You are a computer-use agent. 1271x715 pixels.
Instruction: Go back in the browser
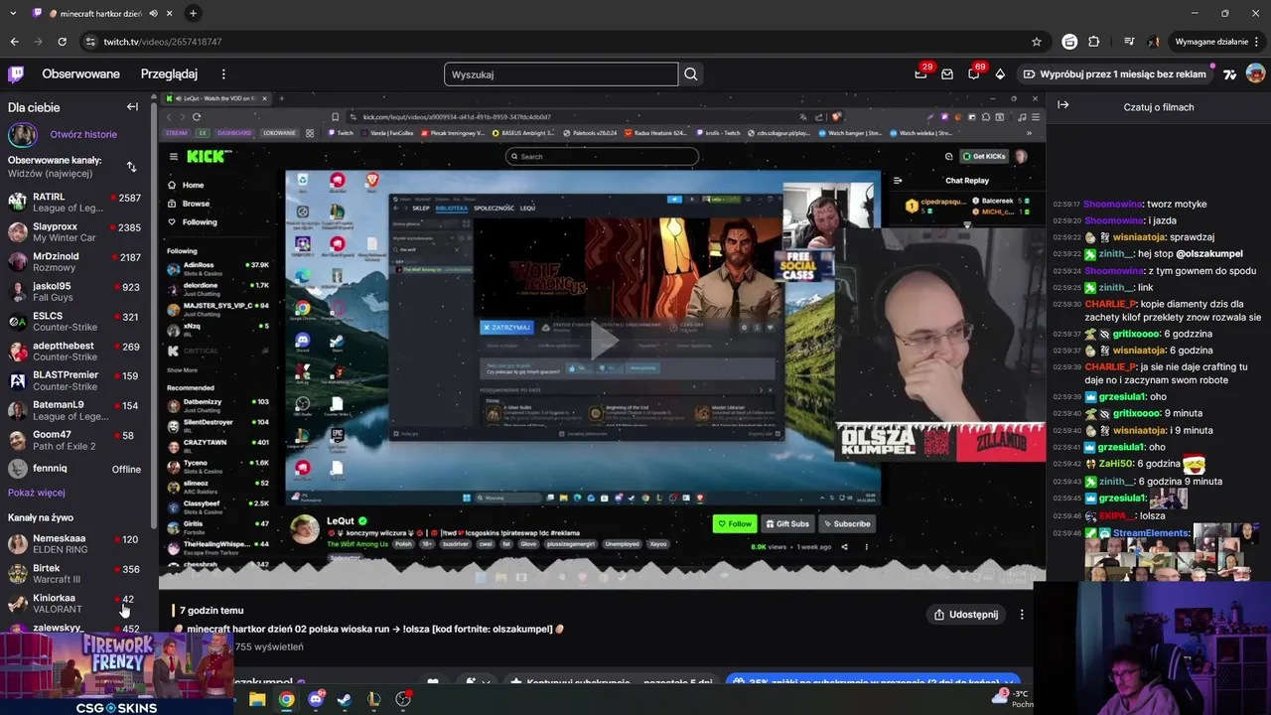(14, 42)
